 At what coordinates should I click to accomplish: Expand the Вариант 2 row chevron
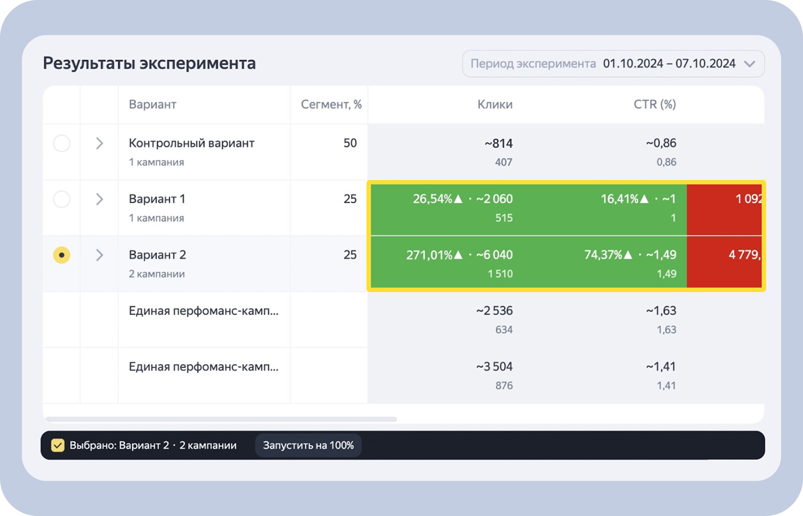click(99, 255)
